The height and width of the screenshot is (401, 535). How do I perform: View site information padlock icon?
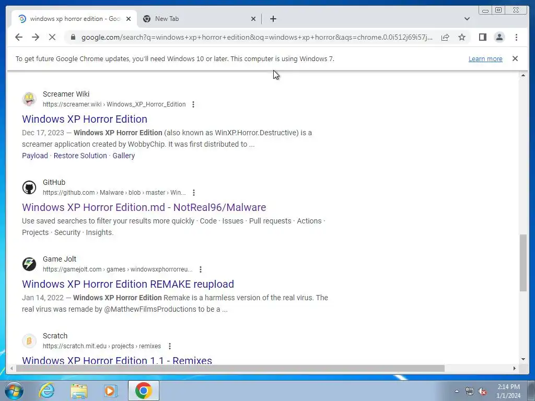click(73, 37)
